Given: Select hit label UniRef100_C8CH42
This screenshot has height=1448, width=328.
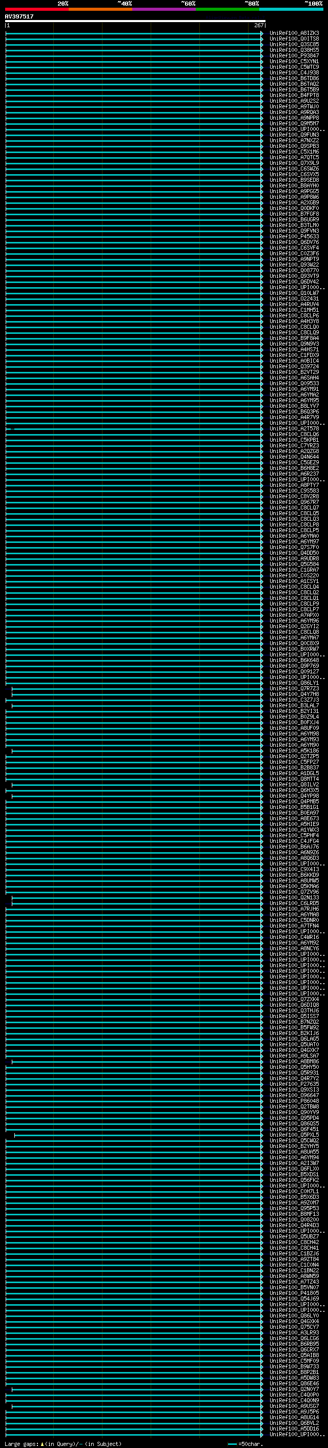Looking at the screenshot, I should [294, 1242].
